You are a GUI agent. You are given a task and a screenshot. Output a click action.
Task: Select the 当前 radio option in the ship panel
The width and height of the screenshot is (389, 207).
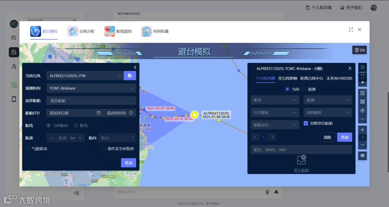(x=287, y=89)
